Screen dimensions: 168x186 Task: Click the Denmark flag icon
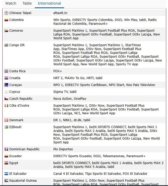6,120
